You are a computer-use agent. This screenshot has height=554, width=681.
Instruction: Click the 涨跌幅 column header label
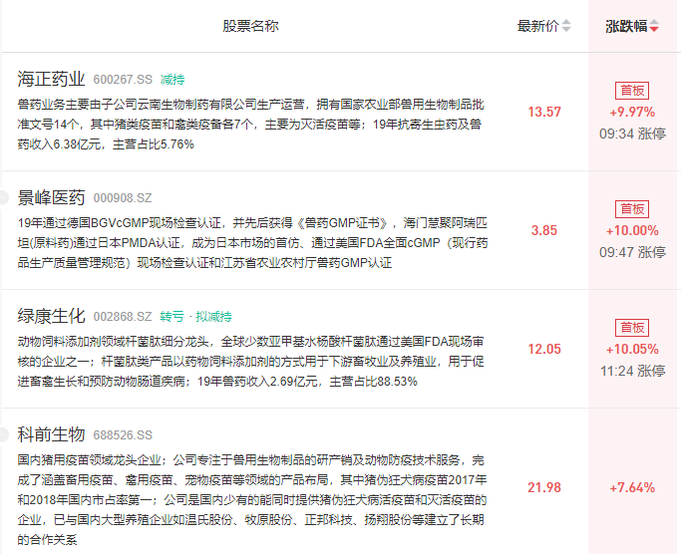click(x=626, y=26)
